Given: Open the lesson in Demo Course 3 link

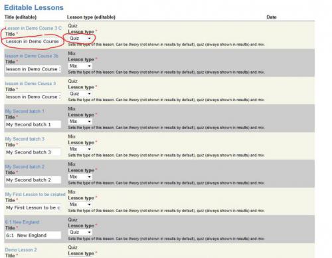Looking at the screenshot, I should (31, 84).
